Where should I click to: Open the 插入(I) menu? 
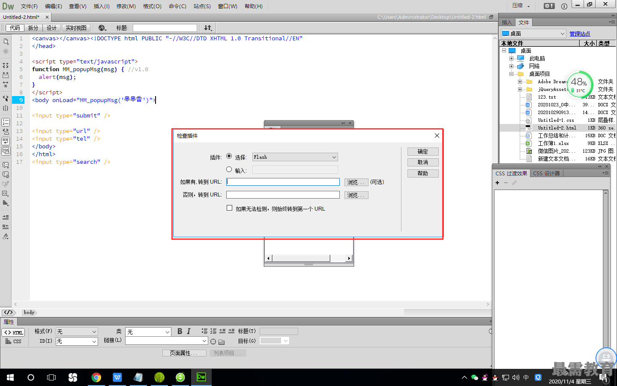(x=102, y=6)
